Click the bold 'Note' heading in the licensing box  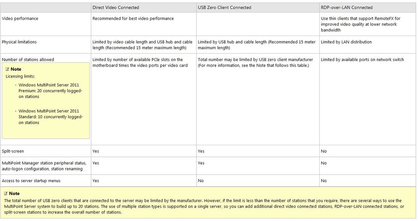coord(16,69)
